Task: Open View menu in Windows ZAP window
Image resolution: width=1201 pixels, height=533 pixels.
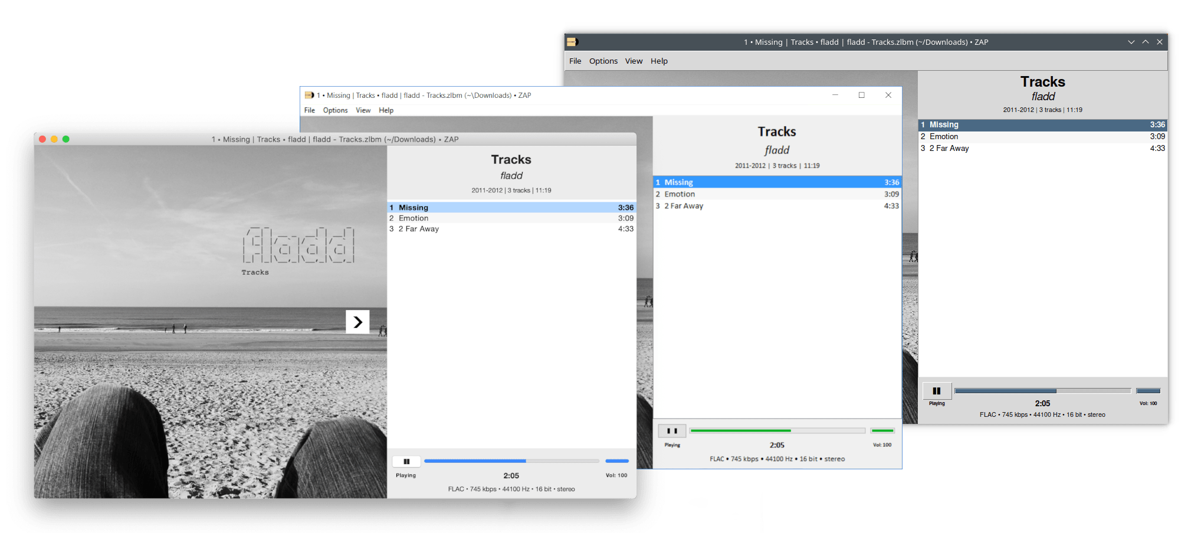Action: click(363, 110)
